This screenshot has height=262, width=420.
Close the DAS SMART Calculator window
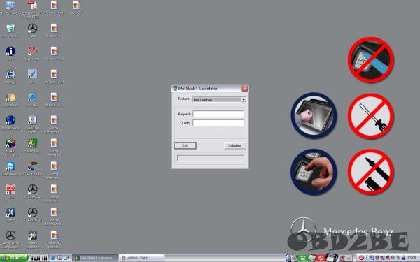click(x=244, y=89)
